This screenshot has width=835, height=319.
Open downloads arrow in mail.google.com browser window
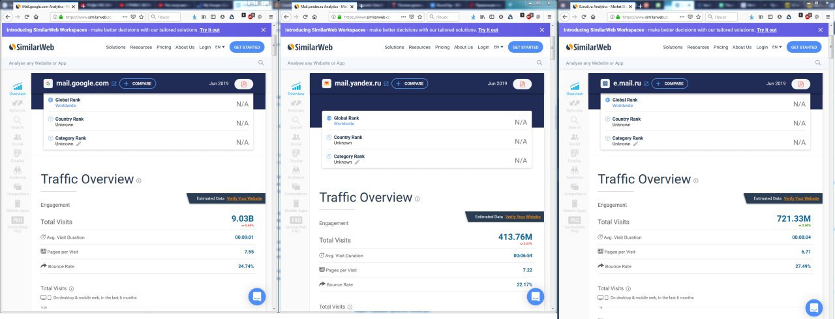[194, 16]
